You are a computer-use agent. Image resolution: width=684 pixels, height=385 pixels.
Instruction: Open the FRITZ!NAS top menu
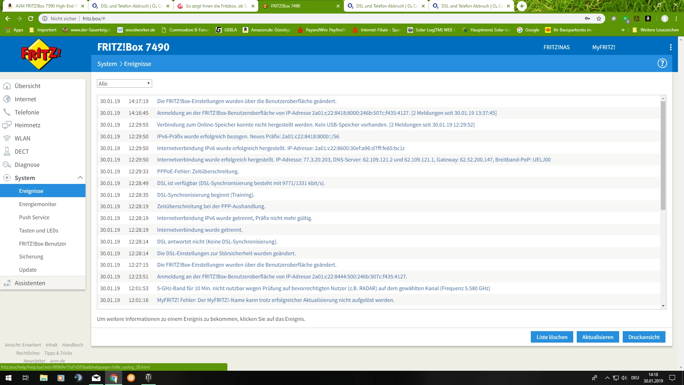[x=556, y=47]
